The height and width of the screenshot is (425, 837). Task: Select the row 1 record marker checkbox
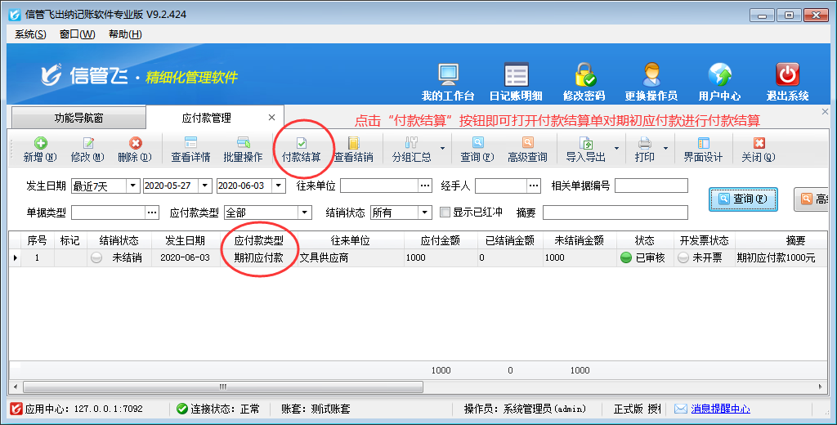[69, 257]
